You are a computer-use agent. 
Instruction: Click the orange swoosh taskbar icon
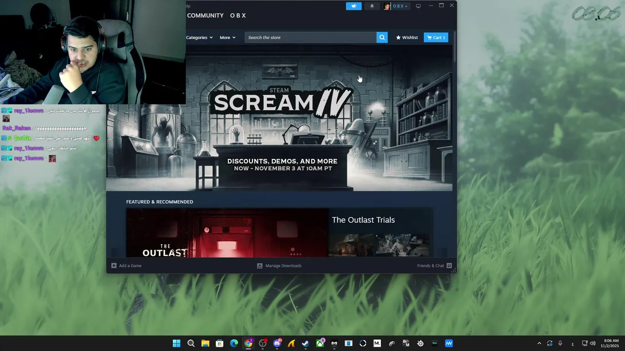click(x=292, y=343)
